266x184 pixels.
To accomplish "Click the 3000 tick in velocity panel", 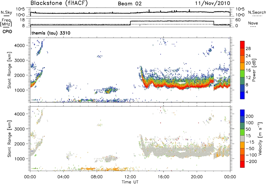I will coord(19,129).
